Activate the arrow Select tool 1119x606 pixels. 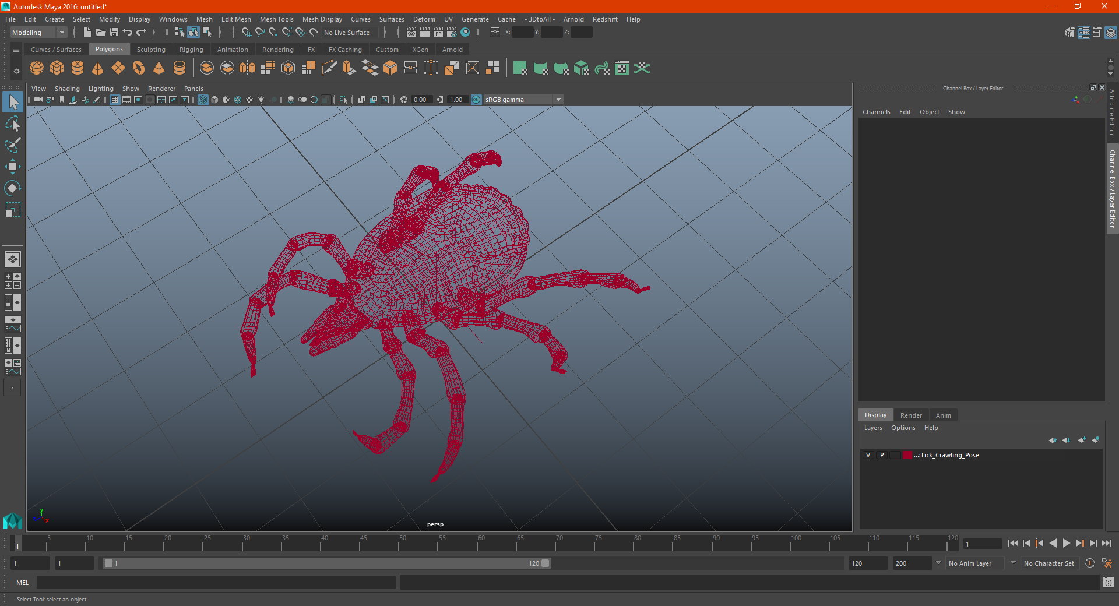tap(12, 102)
